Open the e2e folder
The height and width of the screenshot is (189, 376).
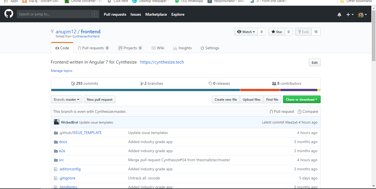point(62,151)
